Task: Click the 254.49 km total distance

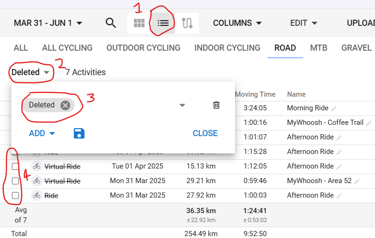Action: point(201,233)
